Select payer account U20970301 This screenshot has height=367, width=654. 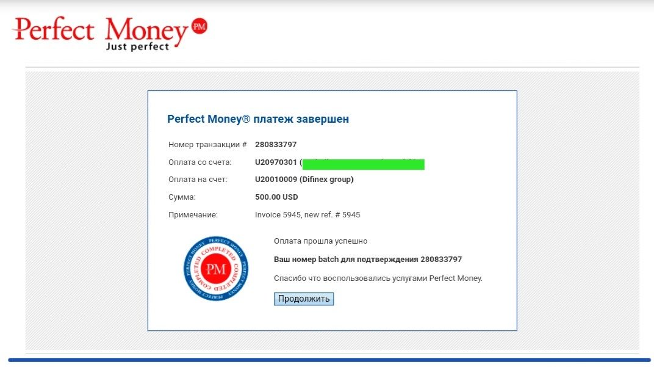276,162
